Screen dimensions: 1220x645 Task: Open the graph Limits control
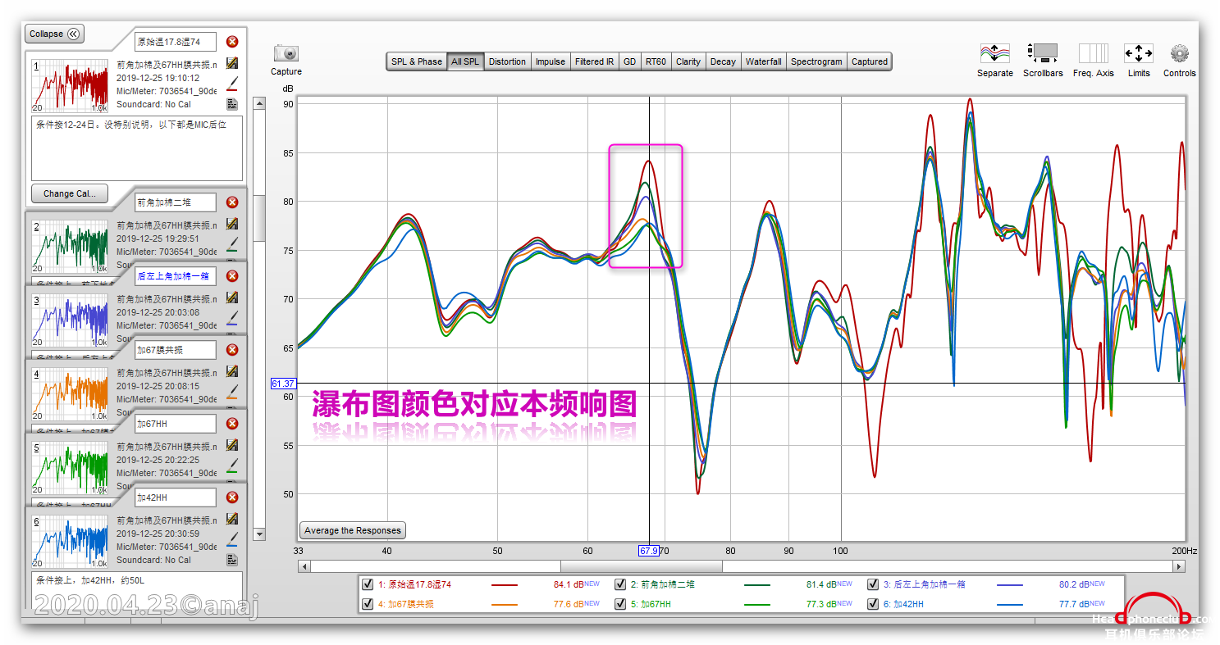(x=1139, y=53)
